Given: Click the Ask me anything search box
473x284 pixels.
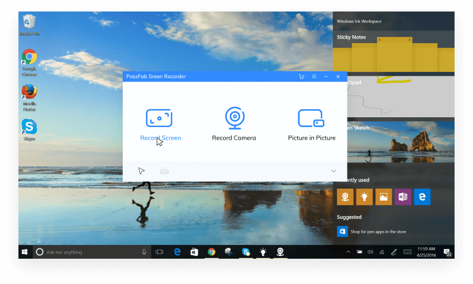Looking at the screenshot, I should point(86,252).
